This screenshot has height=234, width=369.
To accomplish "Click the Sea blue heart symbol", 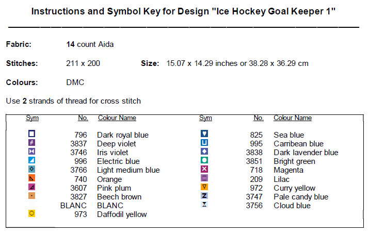I will click(x=204, y=134).
